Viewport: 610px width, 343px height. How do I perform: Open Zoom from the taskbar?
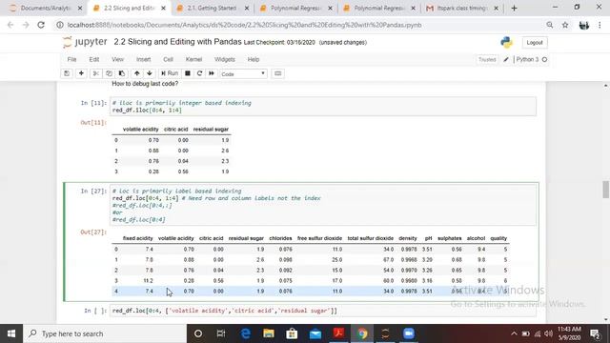(x=409, y=333)
